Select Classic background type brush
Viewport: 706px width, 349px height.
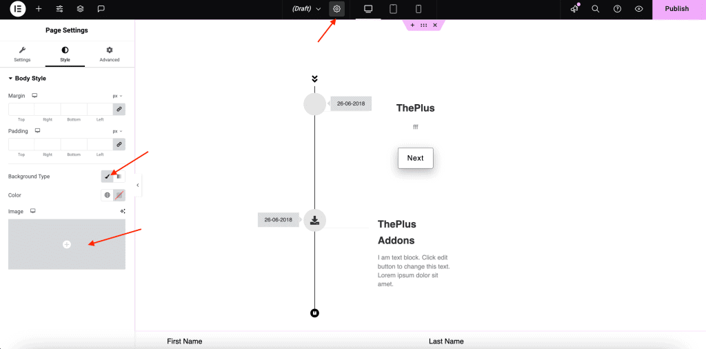click(107, 177)
